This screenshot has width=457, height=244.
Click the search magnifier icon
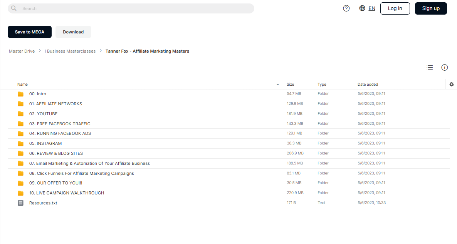pyautogui.click(x=14, y=8)
